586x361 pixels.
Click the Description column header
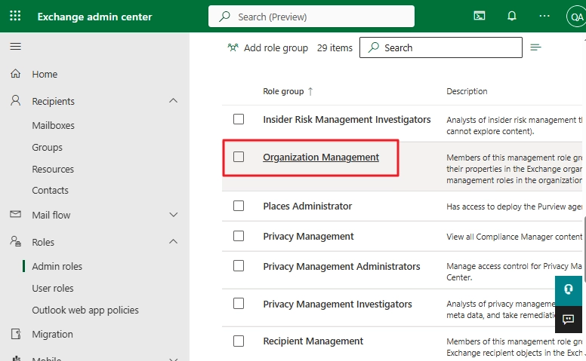[467, 91]
